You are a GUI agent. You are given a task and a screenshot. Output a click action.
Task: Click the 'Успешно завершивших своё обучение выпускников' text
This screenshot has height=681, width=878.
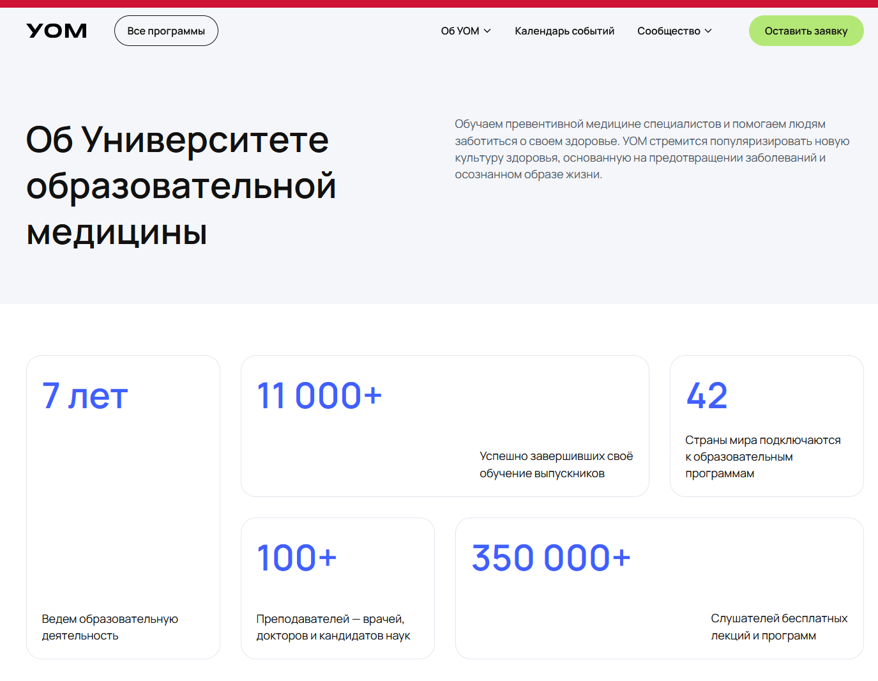click(556, 464)
